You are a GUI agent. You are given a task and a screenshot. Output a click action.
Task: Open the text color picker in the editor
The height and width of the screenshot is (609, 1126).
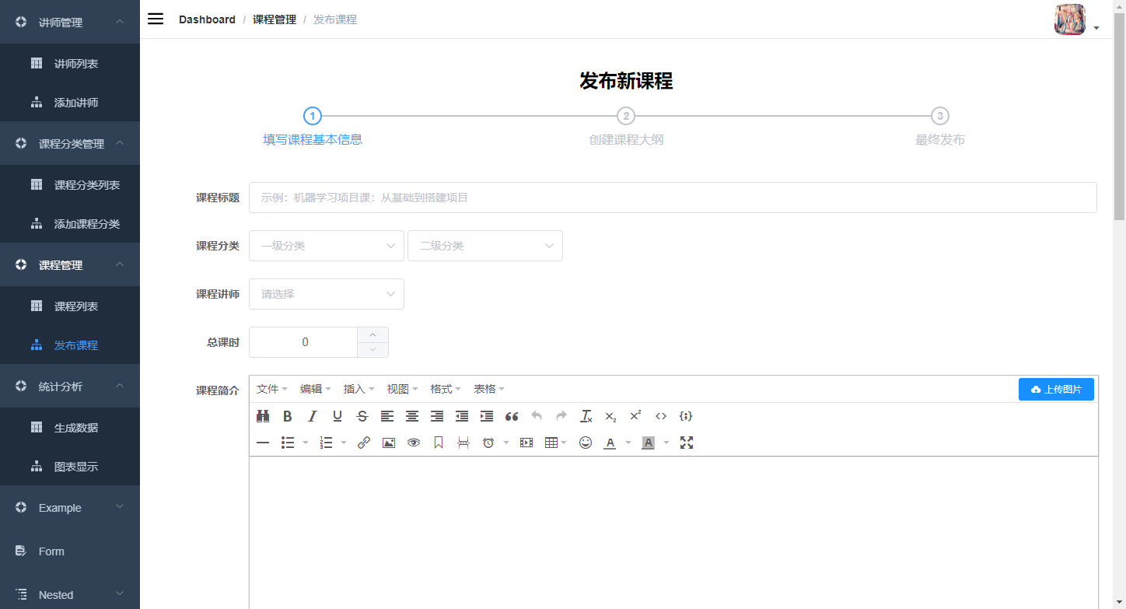[610, 443]
